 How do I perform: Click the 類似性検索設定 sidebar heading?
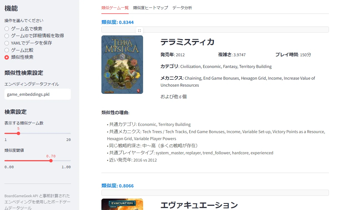[x=24, y=73]
